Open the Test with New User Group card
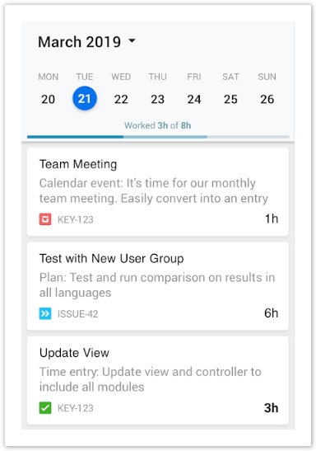Screen dimensions: 316x451 tap(157, 286)
